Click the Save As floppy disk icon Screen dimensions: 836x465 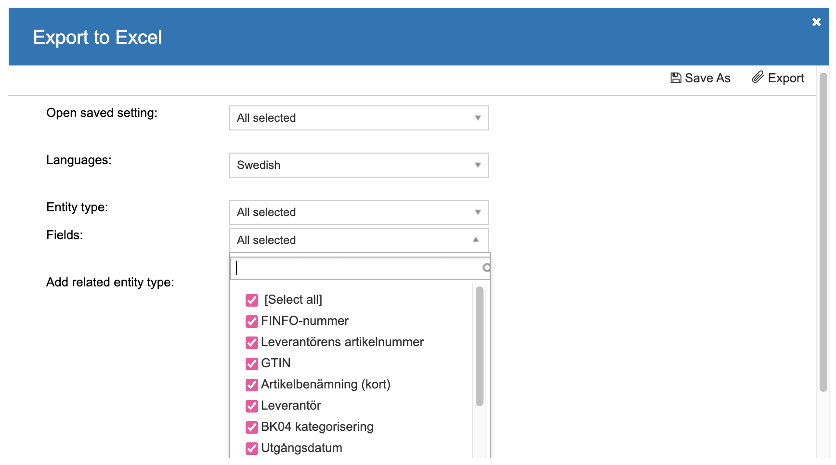[x=676, y=78]
